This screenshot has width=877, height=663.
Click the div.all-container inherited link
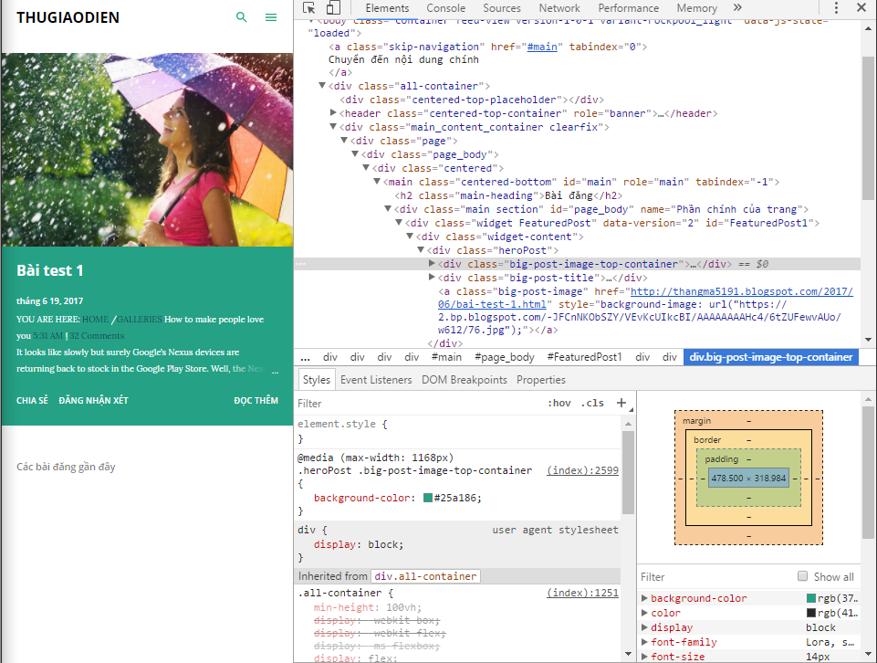[425, 576]
